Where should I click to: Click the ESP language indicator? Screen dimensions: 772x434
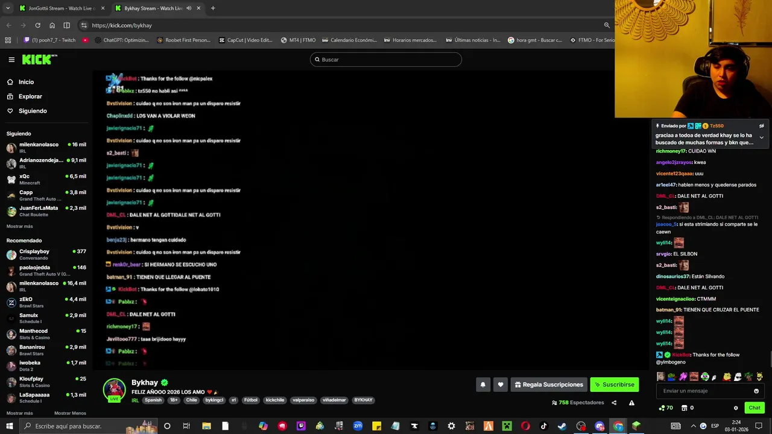pyautogui.click(x=715, y=426)
